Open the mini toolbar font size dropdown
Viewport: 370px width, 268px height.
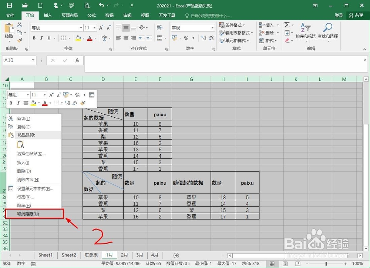point(44,95)
